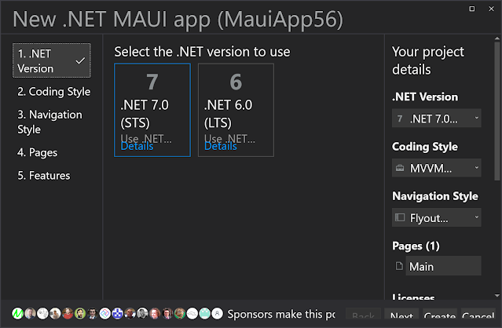This screenshot has height=328, width=502.
Task: Click the sponsor avatar with red shirt
Action: point(68,314)
